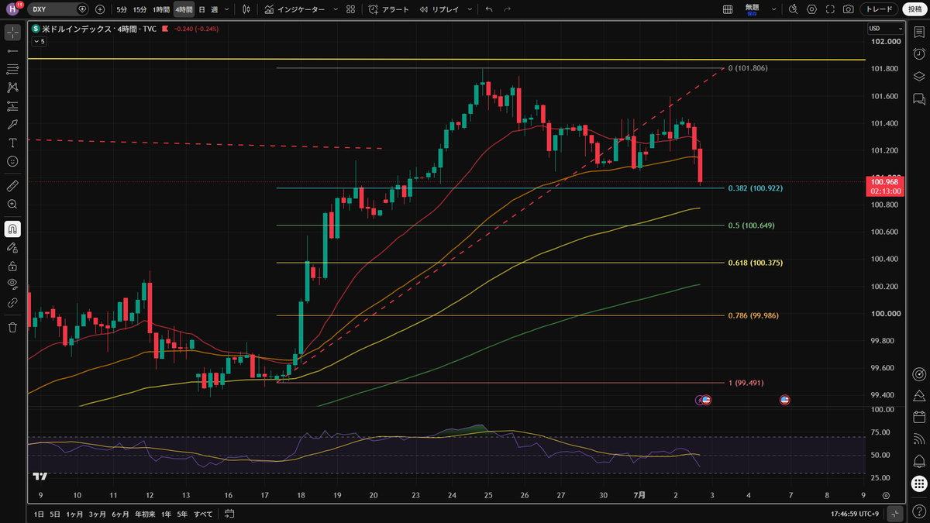
Task: Take a chart snapshot with camera icon
Action: tap(849, 9)
